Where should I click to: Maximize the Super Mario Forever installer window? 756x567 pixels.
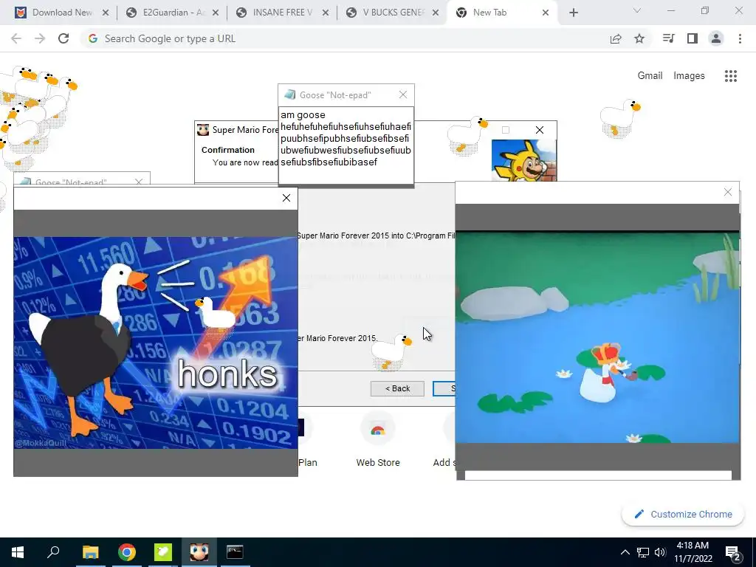point(505,130)
